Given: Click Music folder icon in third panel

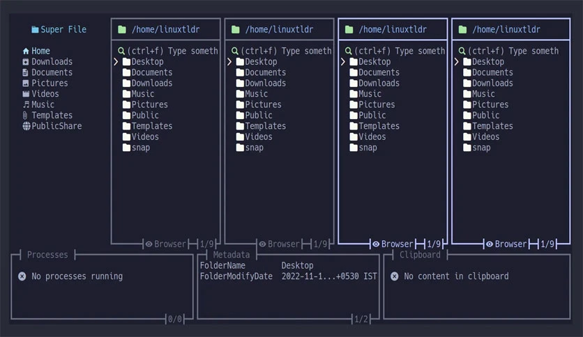Looking at the screenshot, I should 354,94.
